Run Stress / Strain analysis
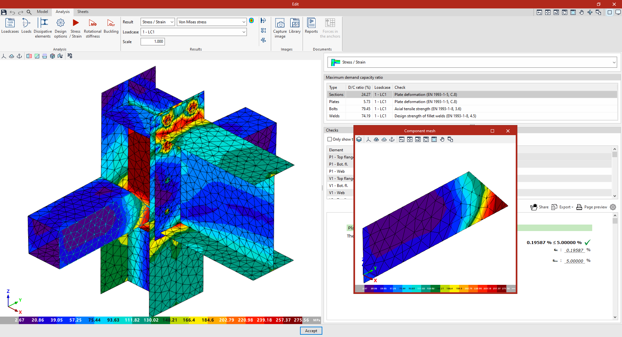 tap(76, 28)
